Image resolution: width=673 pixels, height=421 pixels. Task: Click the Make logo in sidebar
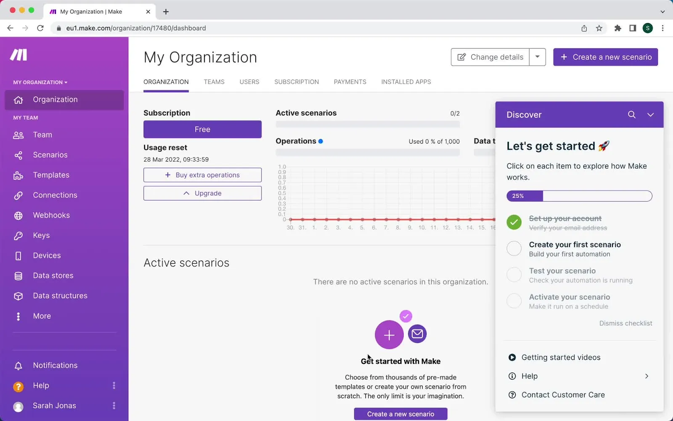[19, 55]
